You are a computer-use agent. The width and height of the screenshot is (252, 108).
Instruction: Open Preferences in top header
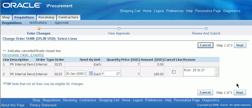point(175,11)
